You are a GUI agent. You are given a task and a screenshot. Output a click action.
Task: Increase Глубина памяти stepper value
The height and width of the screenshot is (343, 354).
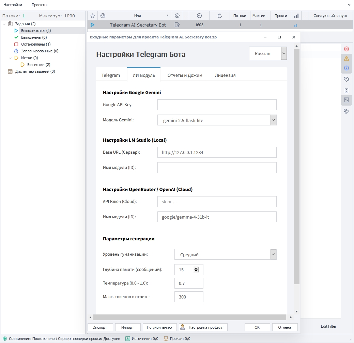[x=196, y=268]
